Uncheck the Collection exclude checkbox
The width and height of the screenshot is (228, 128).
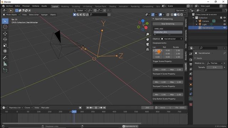(x=221, y=18)
